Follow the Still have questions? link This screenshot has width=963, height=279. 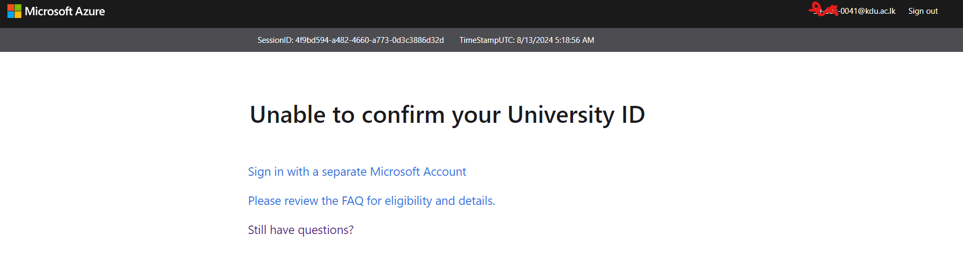[x=301, y=230]
